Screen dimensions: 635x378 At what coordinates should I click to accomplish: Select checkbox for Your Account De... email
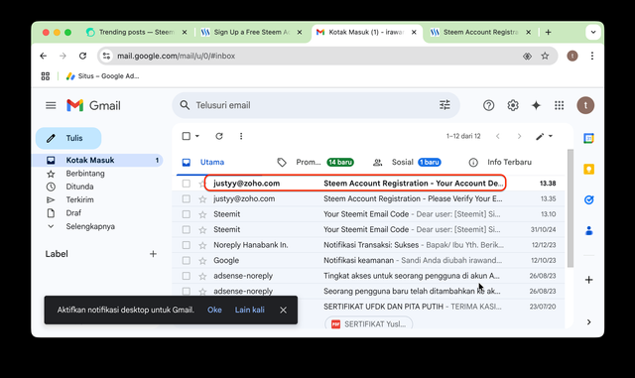pyautogui.click(x=186, y=184)
